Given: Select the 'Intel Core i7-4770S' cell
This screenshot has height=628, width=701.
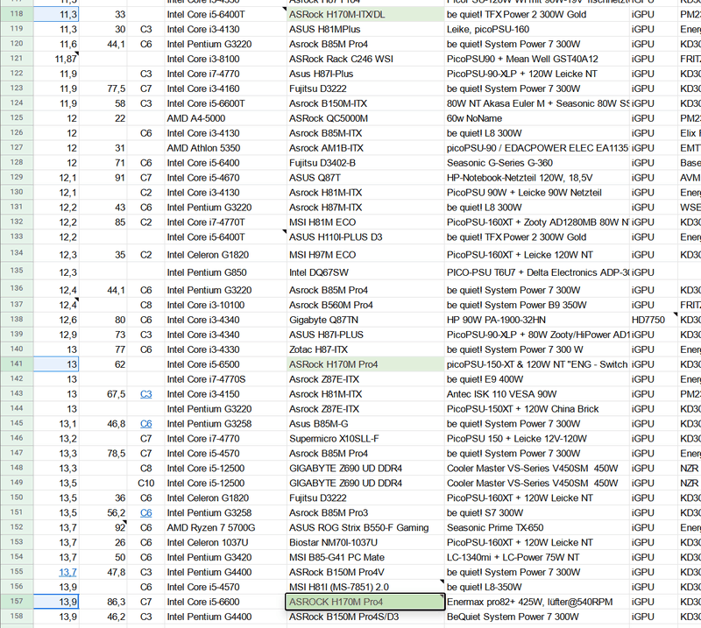Looking at the screenshot, I should [226, 379].
